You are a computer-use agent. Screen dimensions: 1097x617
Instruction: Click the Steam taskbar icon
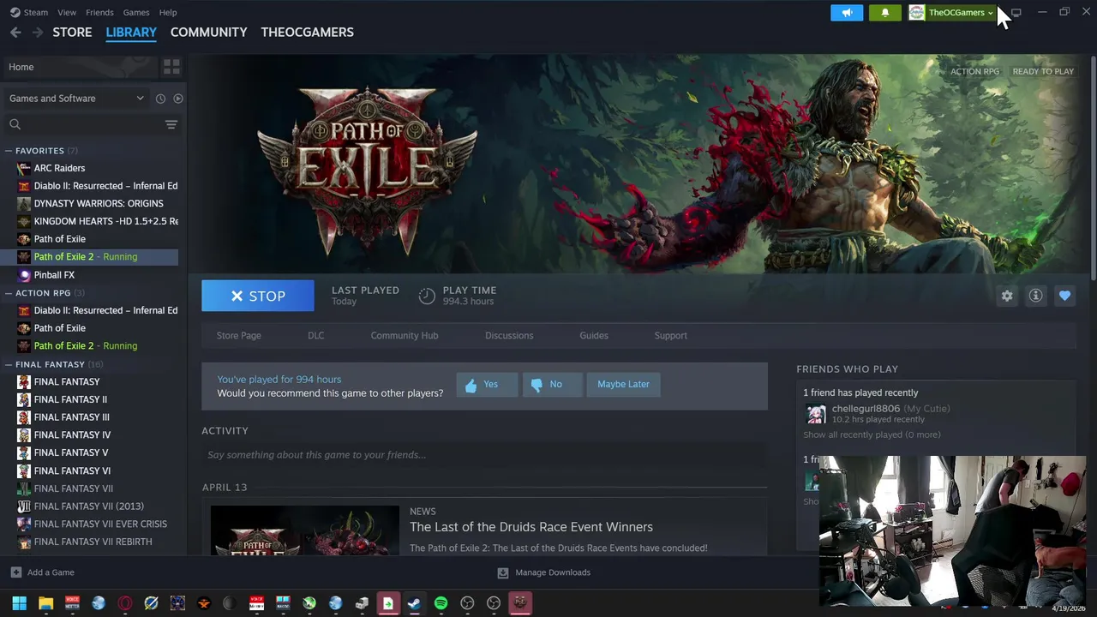coord(414,603)
